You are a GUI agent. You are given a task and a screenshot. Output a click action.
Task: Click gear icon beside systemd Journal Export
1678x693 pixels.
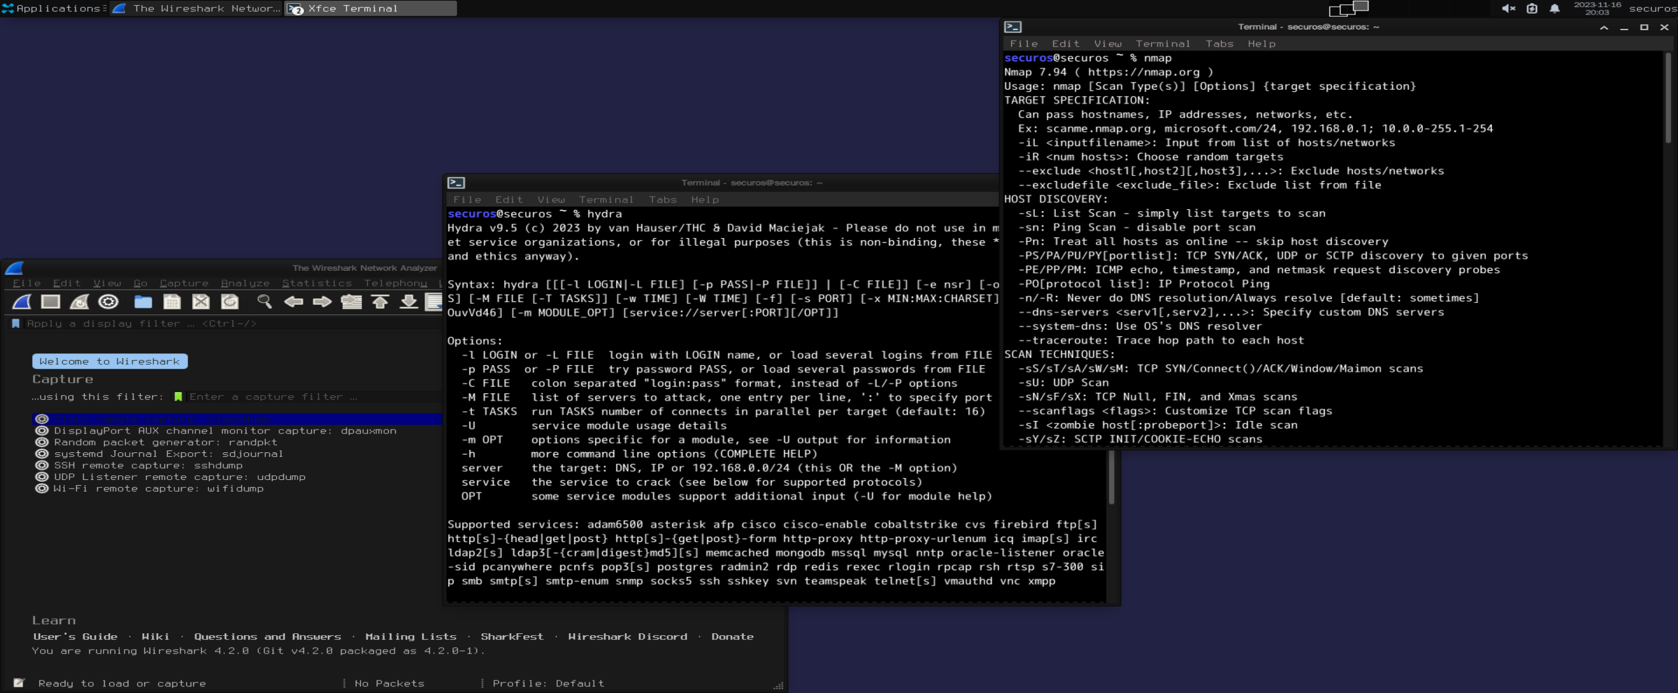pos(42,454)
